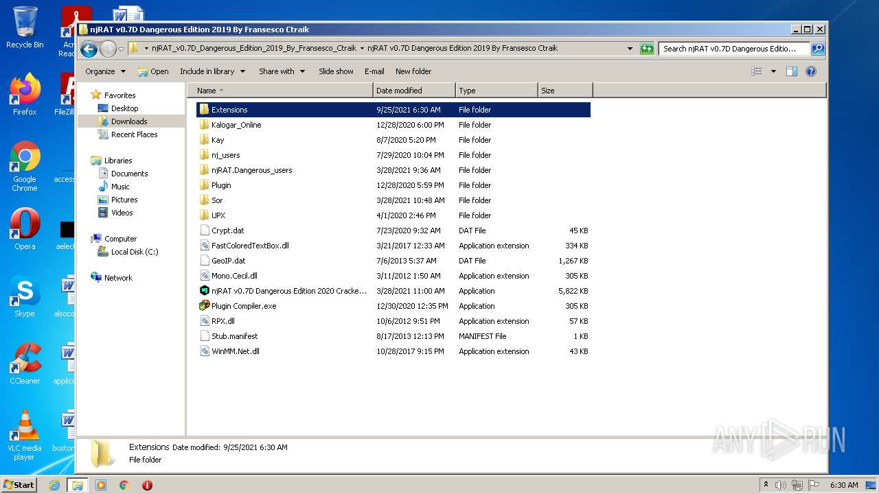Viewport: 879px width, 494px height.
Task: Click Slide show in the toolbar
Action: coord(336,71)
